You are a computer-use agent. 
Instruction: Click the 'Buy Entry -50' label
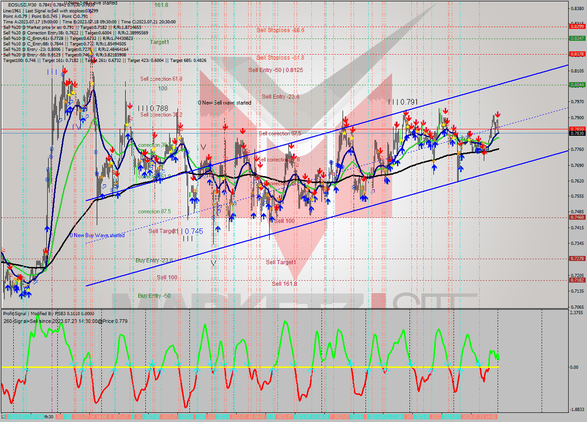(x=154, y=296)
